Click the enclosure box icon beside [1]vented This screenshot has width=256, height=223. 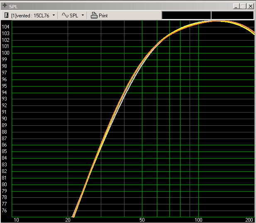click(6, 15)
